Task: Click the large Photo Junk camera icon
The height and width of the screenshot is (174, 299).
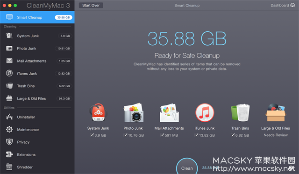Action: click(133, 113)
